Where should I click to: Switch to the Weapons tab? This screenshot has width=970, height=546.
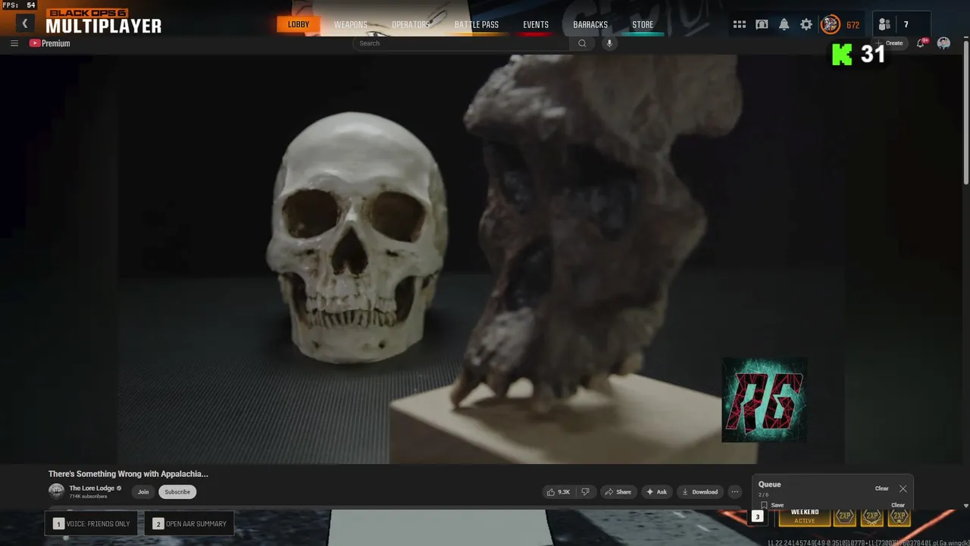[x=351, y=25]
